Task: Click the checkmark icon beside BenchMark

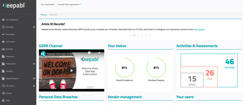Action: 3,34
